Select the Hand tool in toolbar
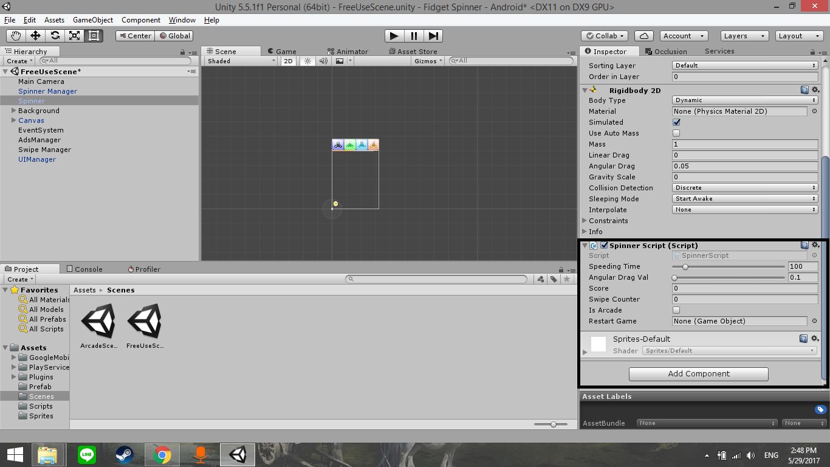This screenshot has height=467, width=830. (x=16, y=36)
